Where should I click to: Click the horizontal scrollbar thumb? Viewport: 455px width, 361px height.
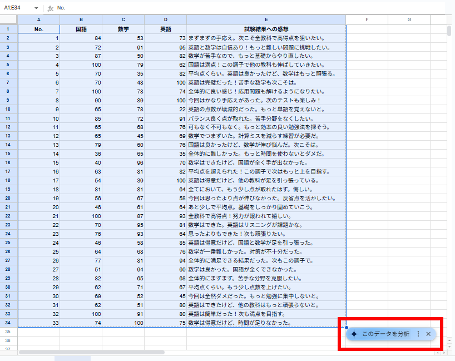click(92, 352)
